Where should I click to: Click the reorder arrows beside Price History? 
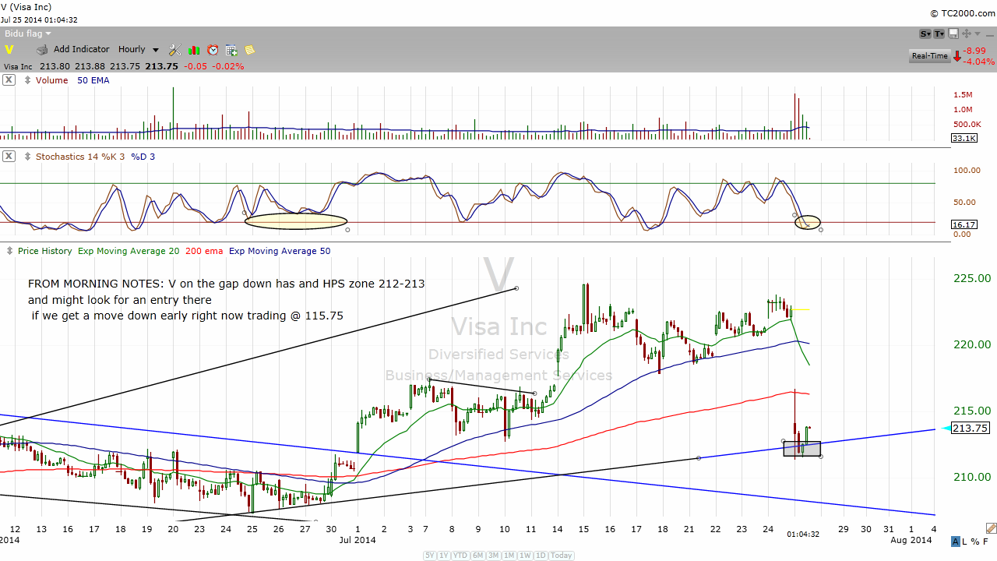tap(10, 251)
